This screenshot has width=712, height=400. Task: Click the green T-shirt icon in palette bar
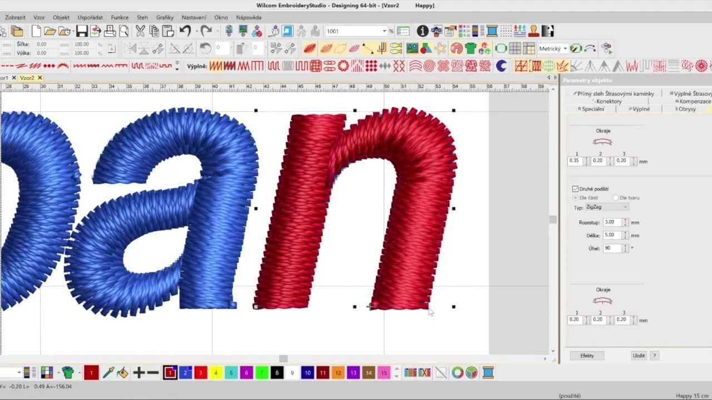[68, 373]
